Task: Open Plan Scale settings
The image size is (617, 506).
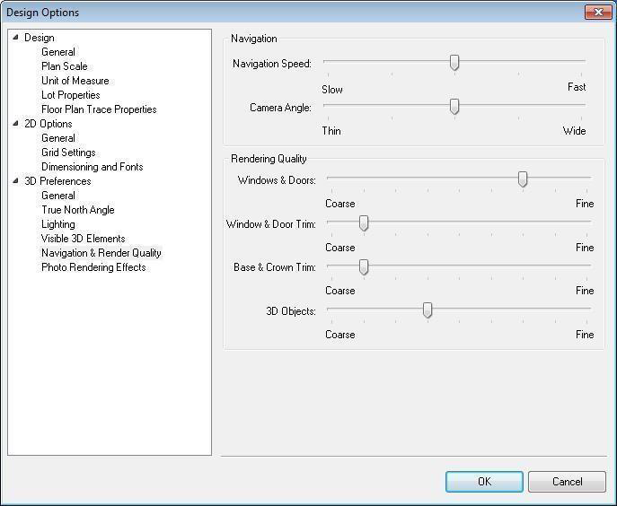Action: 65,66
